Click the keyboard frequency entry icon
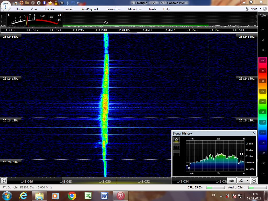 232,181
